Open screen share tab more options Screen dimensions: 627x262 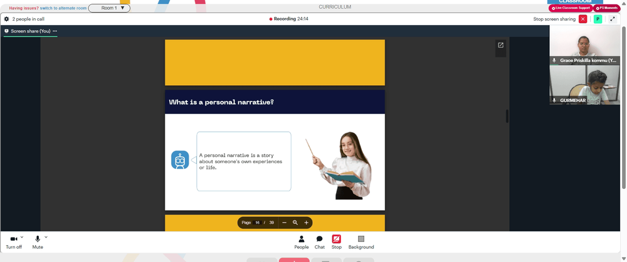(55, 31)
